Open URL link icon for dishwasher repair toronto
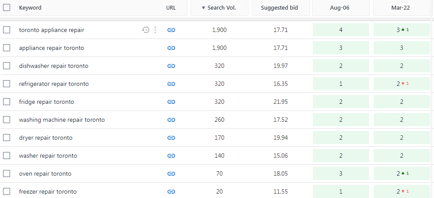Screen dimensions: 434x198 tap(171, 66)
